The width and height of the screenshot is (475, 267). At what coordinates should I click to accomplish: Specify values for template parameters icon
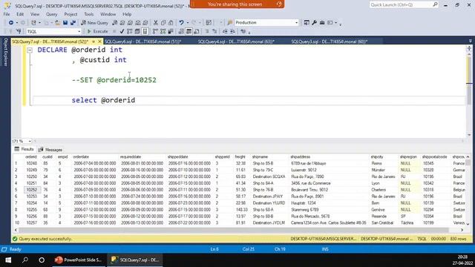coord(243,31)
